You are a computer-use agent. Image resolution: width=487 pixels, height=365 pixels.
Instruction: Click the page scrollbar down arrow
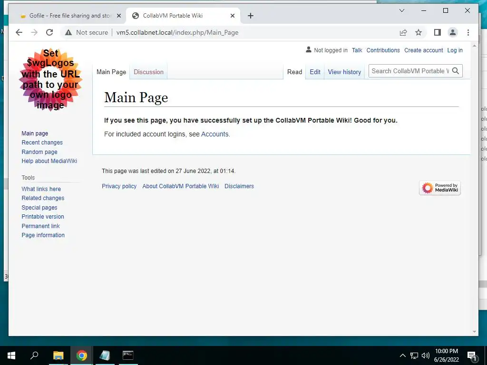474,332
